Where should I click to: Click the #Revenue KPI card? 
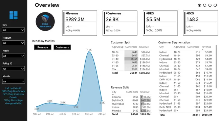click(x=80, y=23)
